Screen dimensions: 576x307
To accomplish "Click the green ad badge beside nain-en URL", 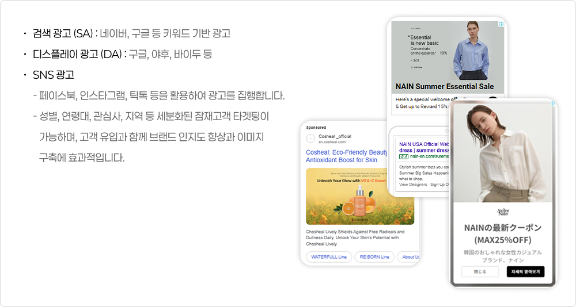I will [403, 156].
